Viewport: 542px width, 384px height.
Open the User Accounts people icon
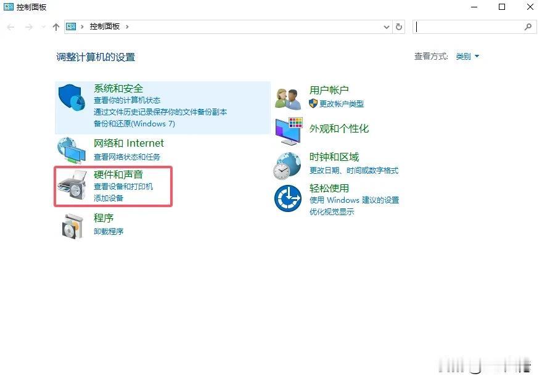288,99
